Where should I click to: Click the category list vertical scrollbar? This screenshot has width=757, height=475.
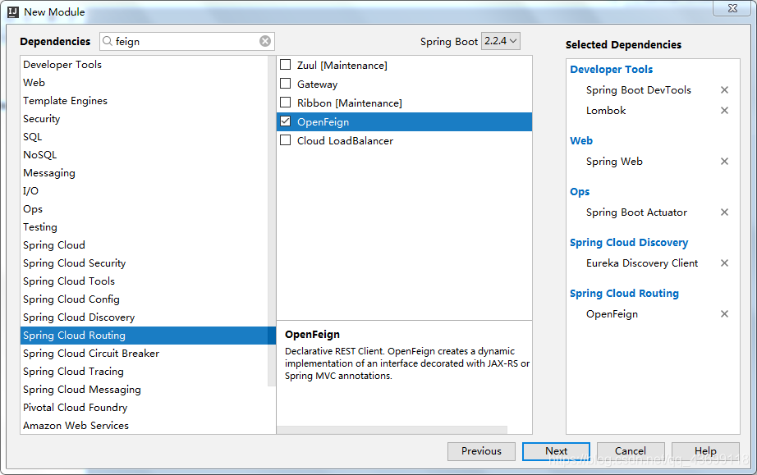[272, 221]
